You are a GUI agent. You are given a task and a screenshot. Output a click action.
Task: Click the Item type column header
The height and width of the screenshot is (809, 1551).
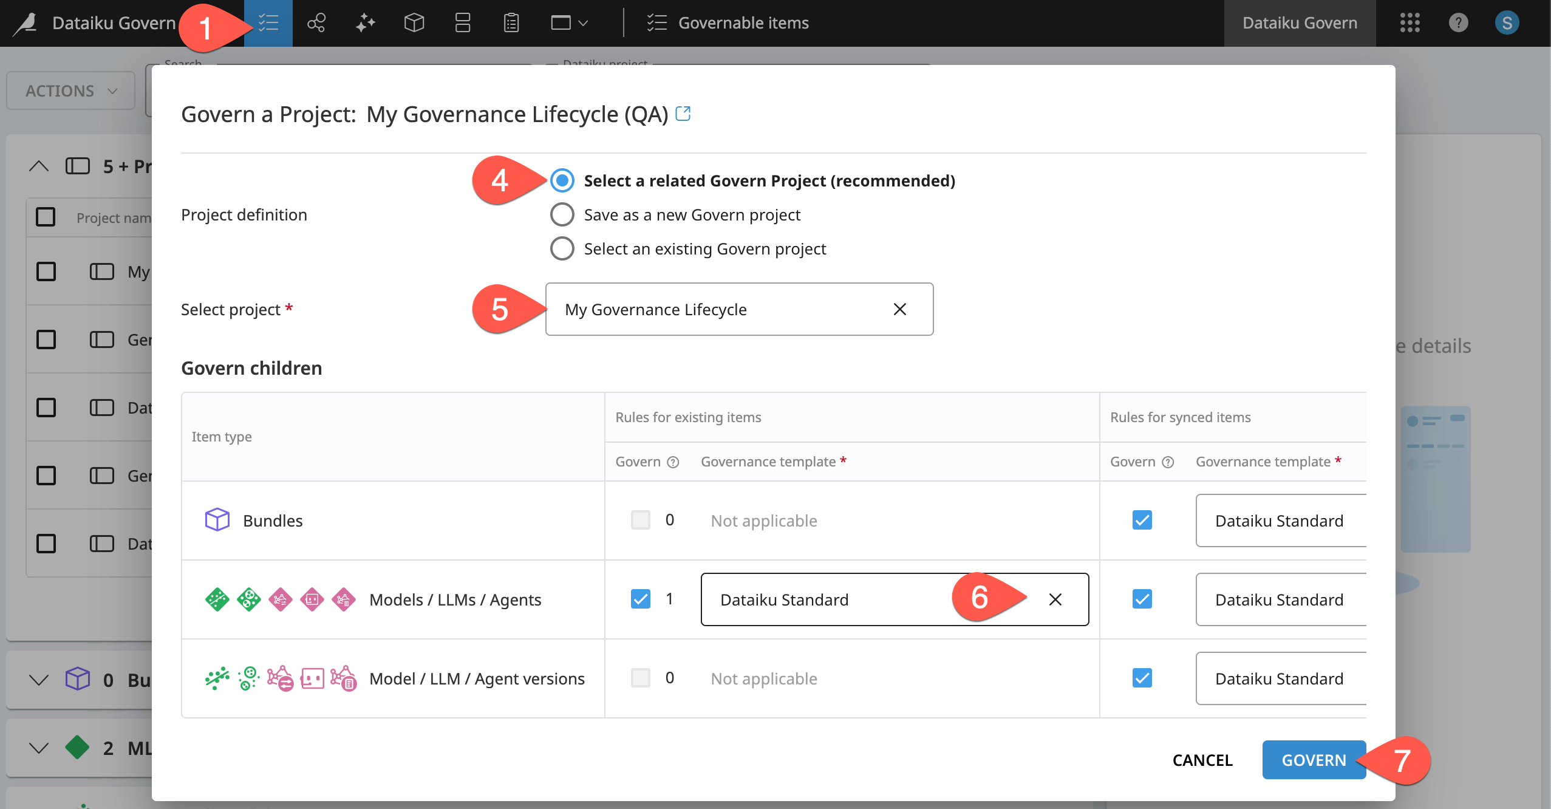[221, 437]
